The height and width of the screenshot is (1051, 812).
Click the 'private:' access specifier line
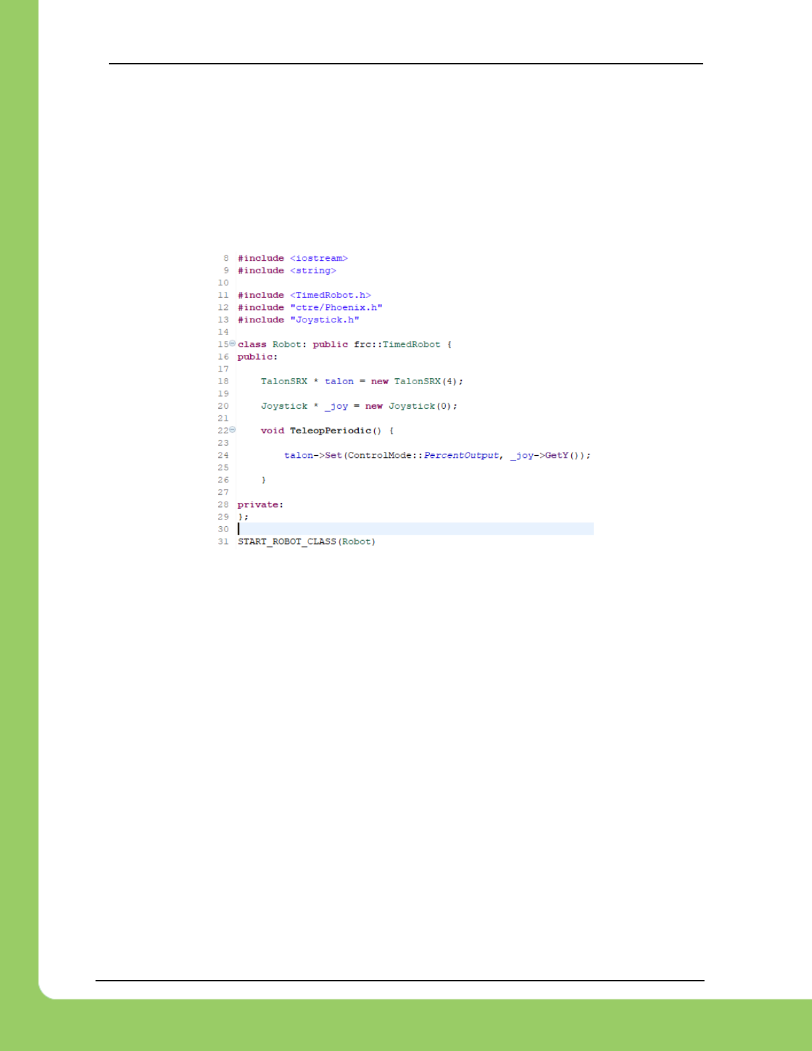pos(260,505)
